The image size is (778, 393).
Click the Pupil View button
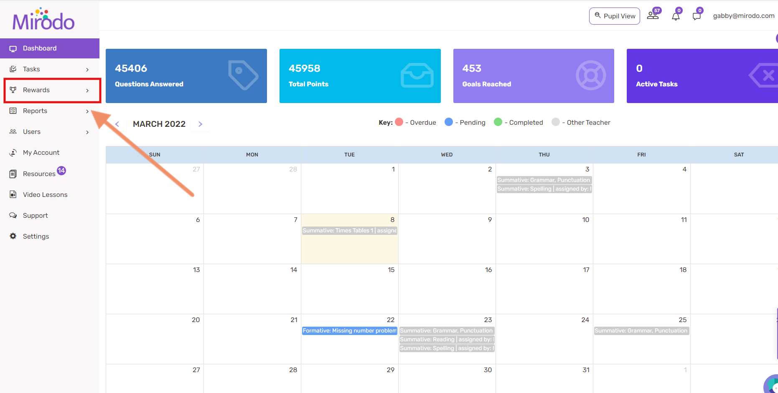pos(615,16)
